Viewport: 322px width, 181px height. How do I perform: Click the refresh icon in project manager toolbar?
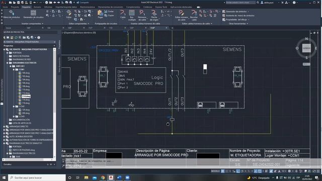tap(16, 38)
